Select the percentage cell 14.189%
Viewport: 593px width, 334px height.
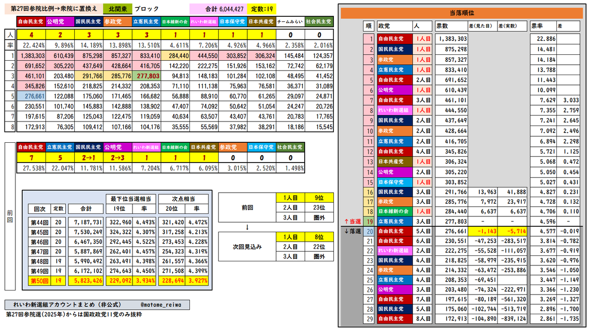89,45
